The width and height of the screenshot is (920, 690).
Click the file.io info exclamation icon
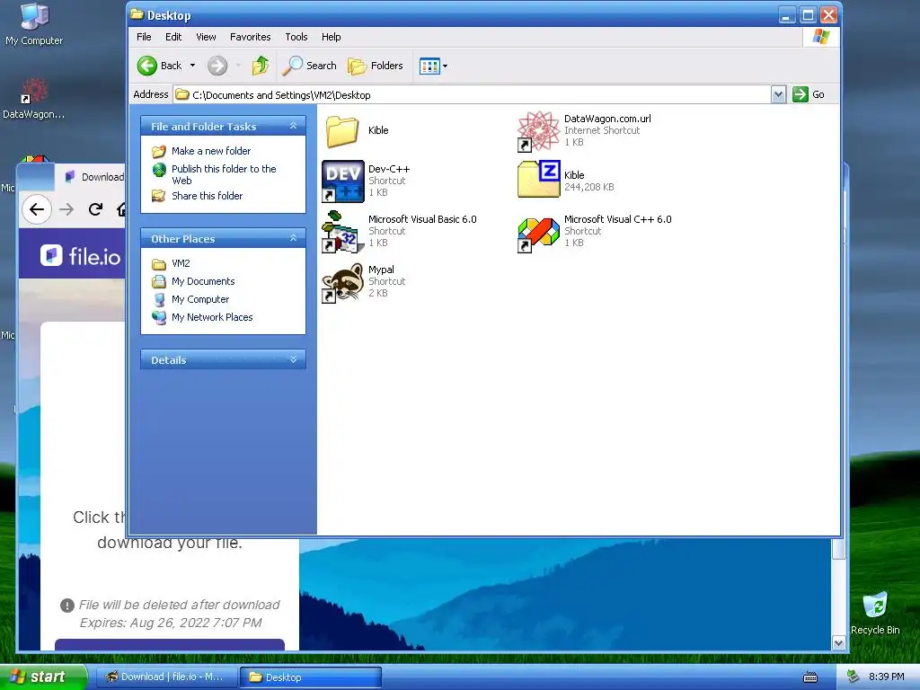(66, 605)
